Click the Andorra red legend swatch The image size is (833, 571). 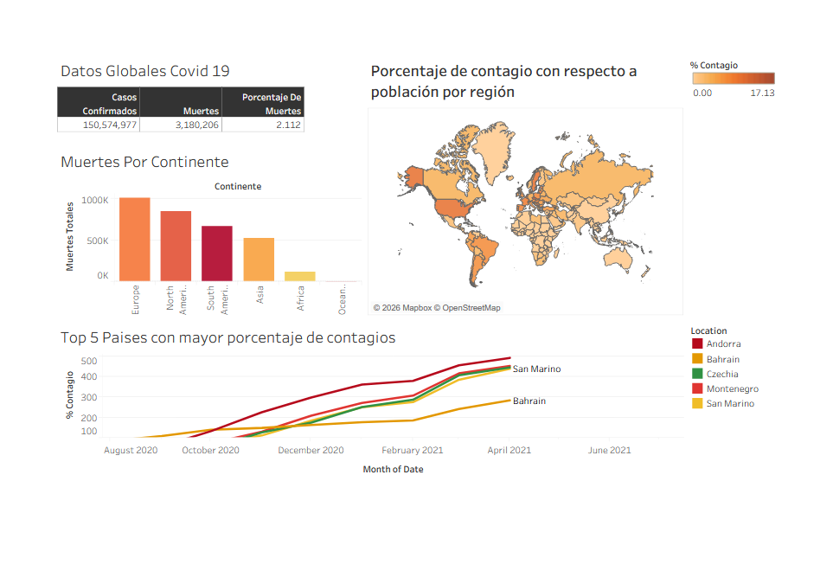click(x=697, y=343)
